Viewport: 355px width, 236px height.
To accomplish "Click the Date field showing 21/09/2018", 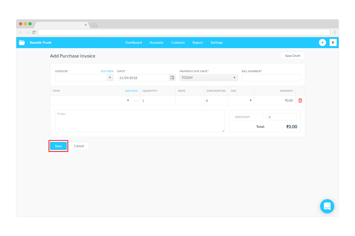I will tap(143, 78).
